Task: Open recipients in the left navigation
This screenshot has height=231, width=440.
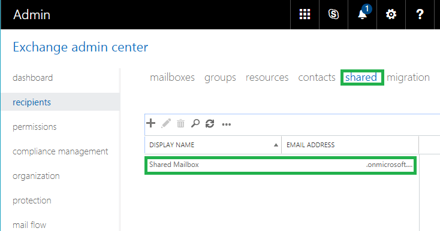Action: (61, 102)
